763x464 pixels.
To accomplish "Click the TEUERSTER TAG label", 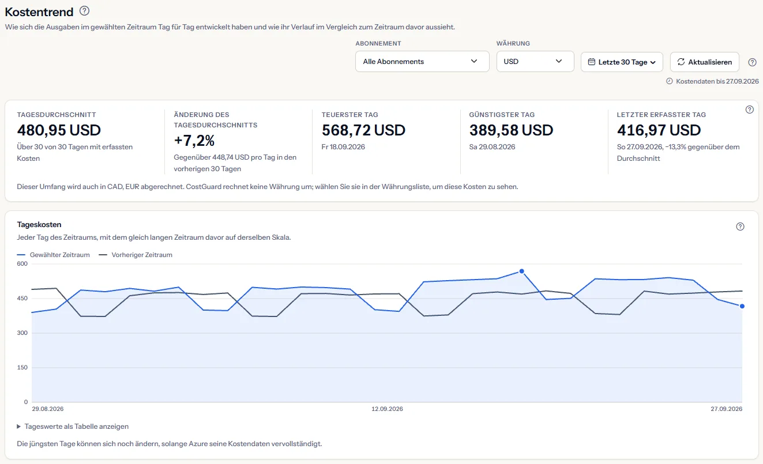I will tap(350, 115).
